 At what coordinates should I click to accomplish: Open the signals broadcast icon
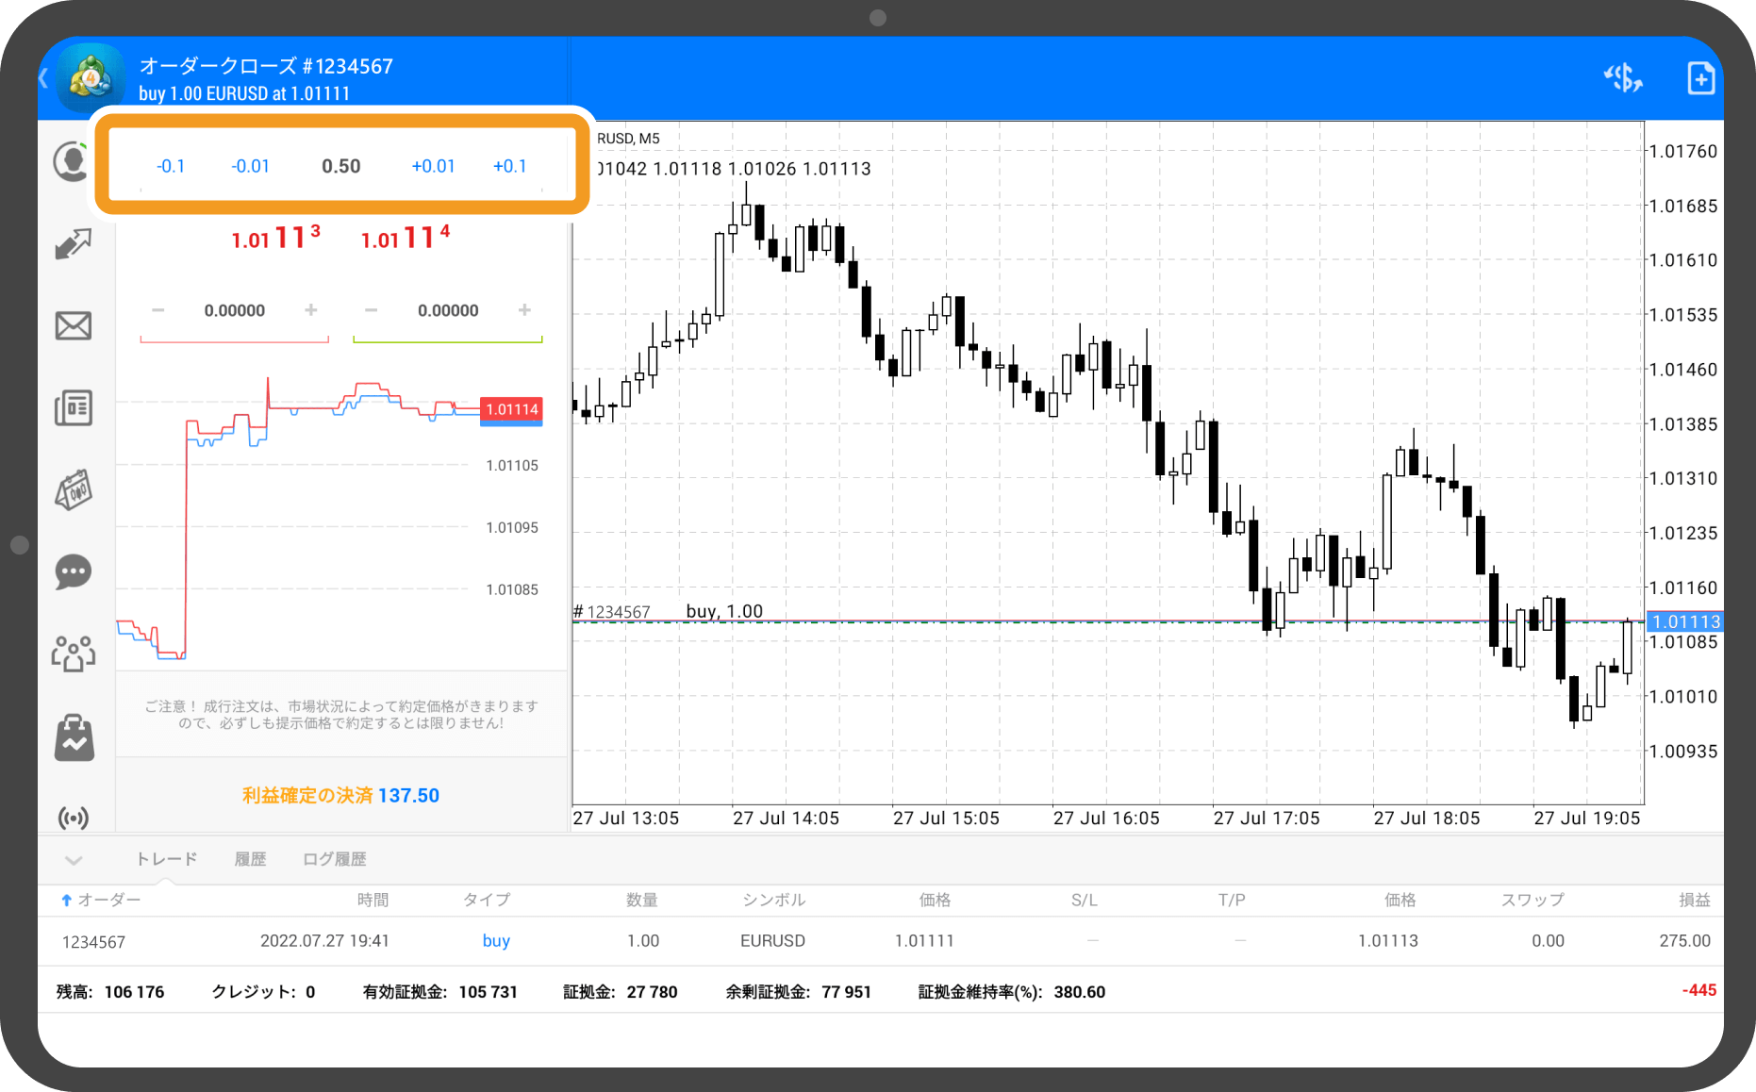pyautogui.click(x=73, y=817)
